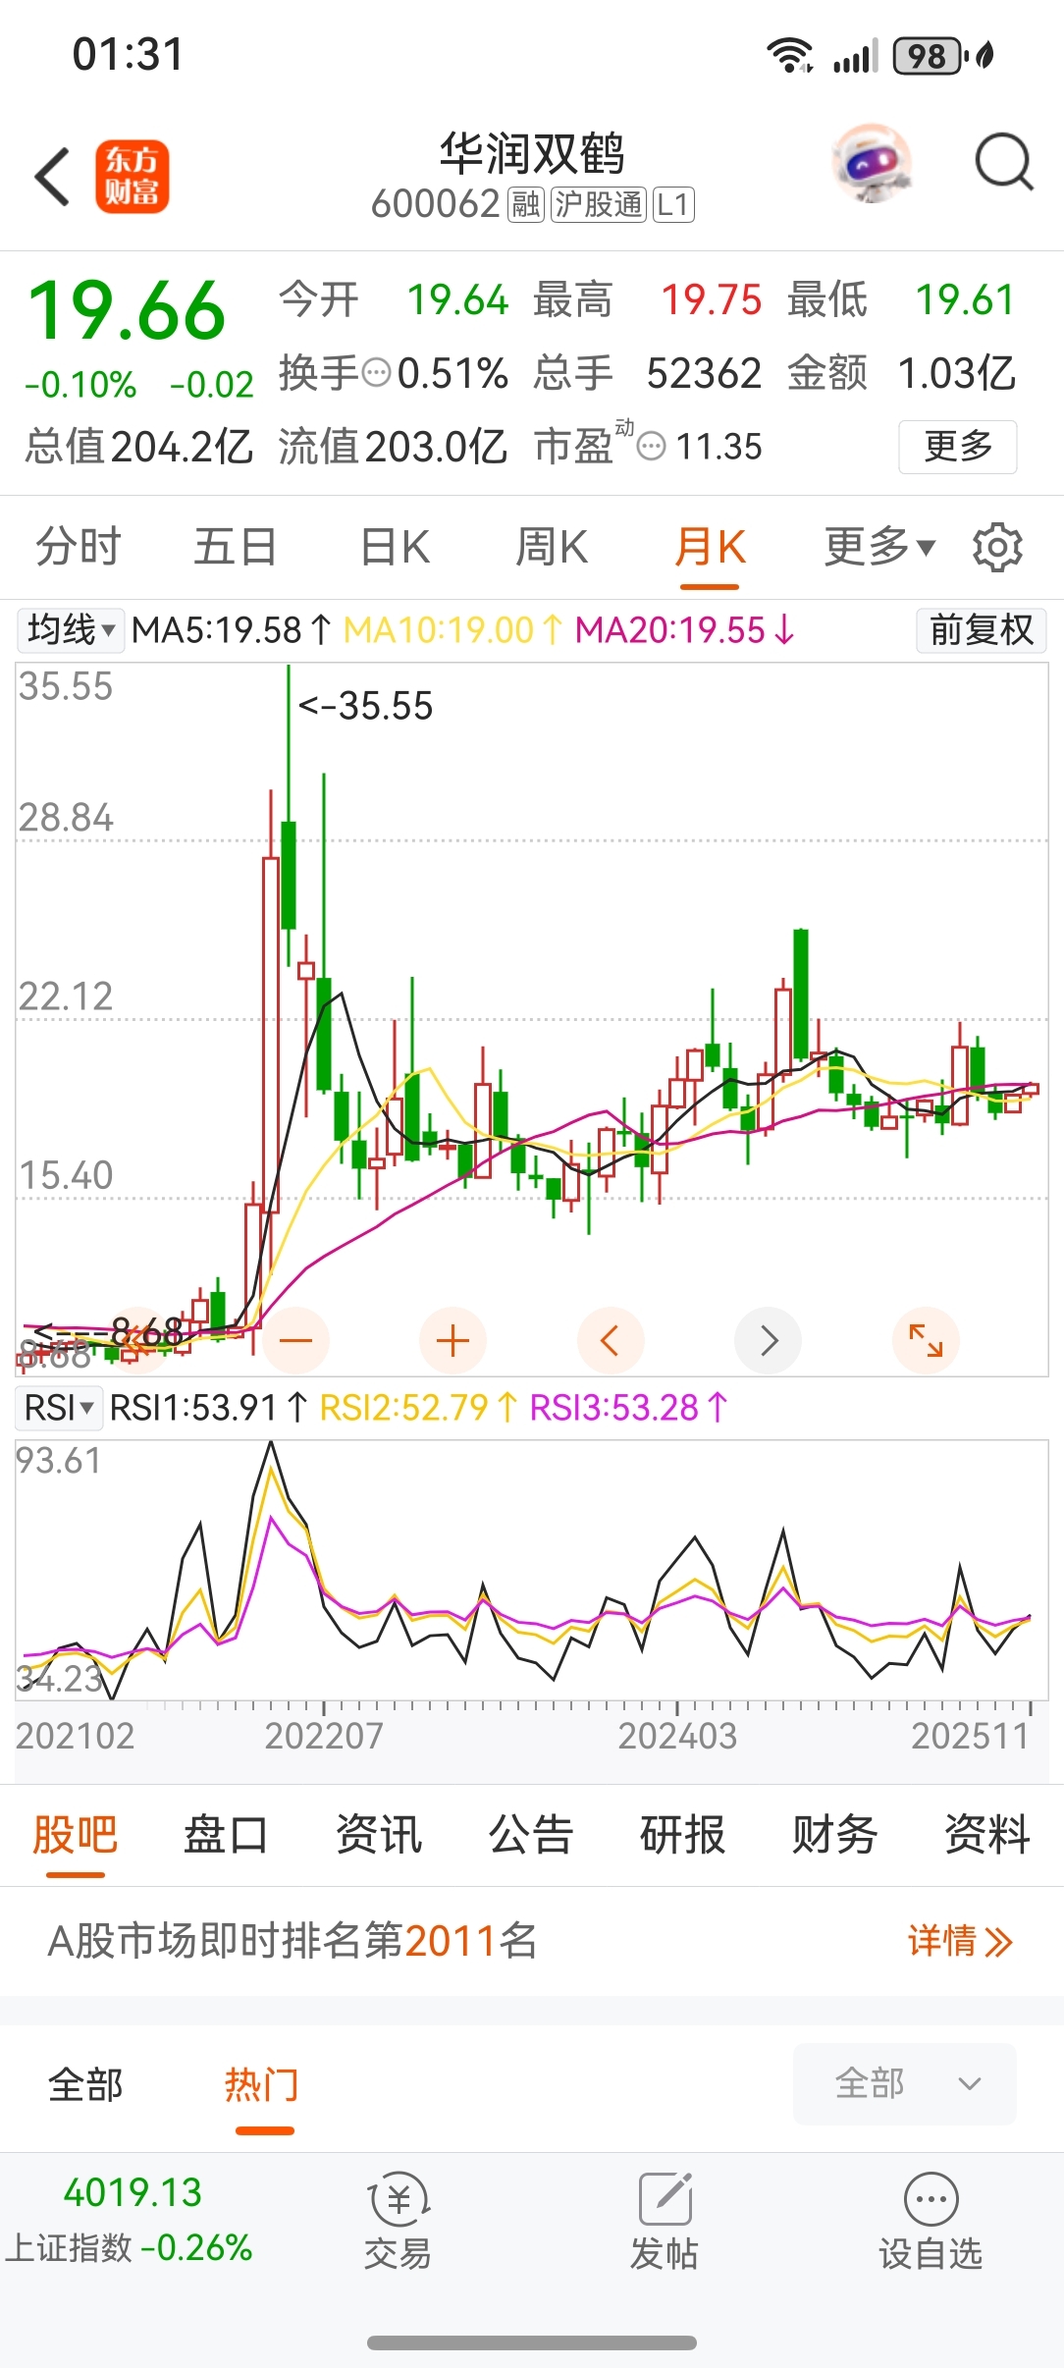Open the Eastmoney logo icon
The height and width of the screenshot is (2368, 1064).
coord(133,177)
